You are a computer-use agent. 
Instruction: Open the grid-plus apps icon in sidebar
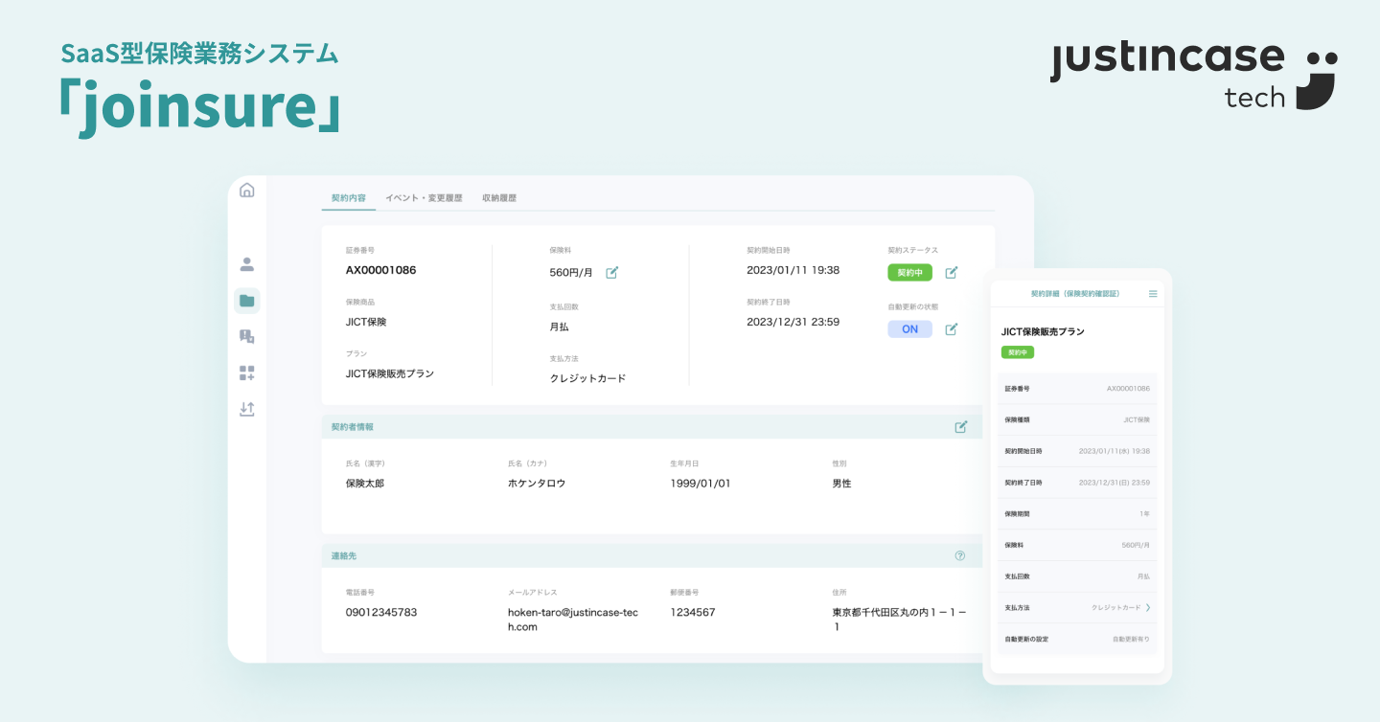(x=247, y=372)
